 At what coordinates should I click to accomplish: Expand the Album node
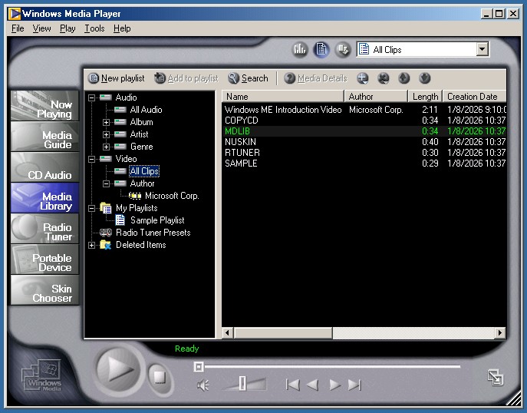click(x=106, y=122)
